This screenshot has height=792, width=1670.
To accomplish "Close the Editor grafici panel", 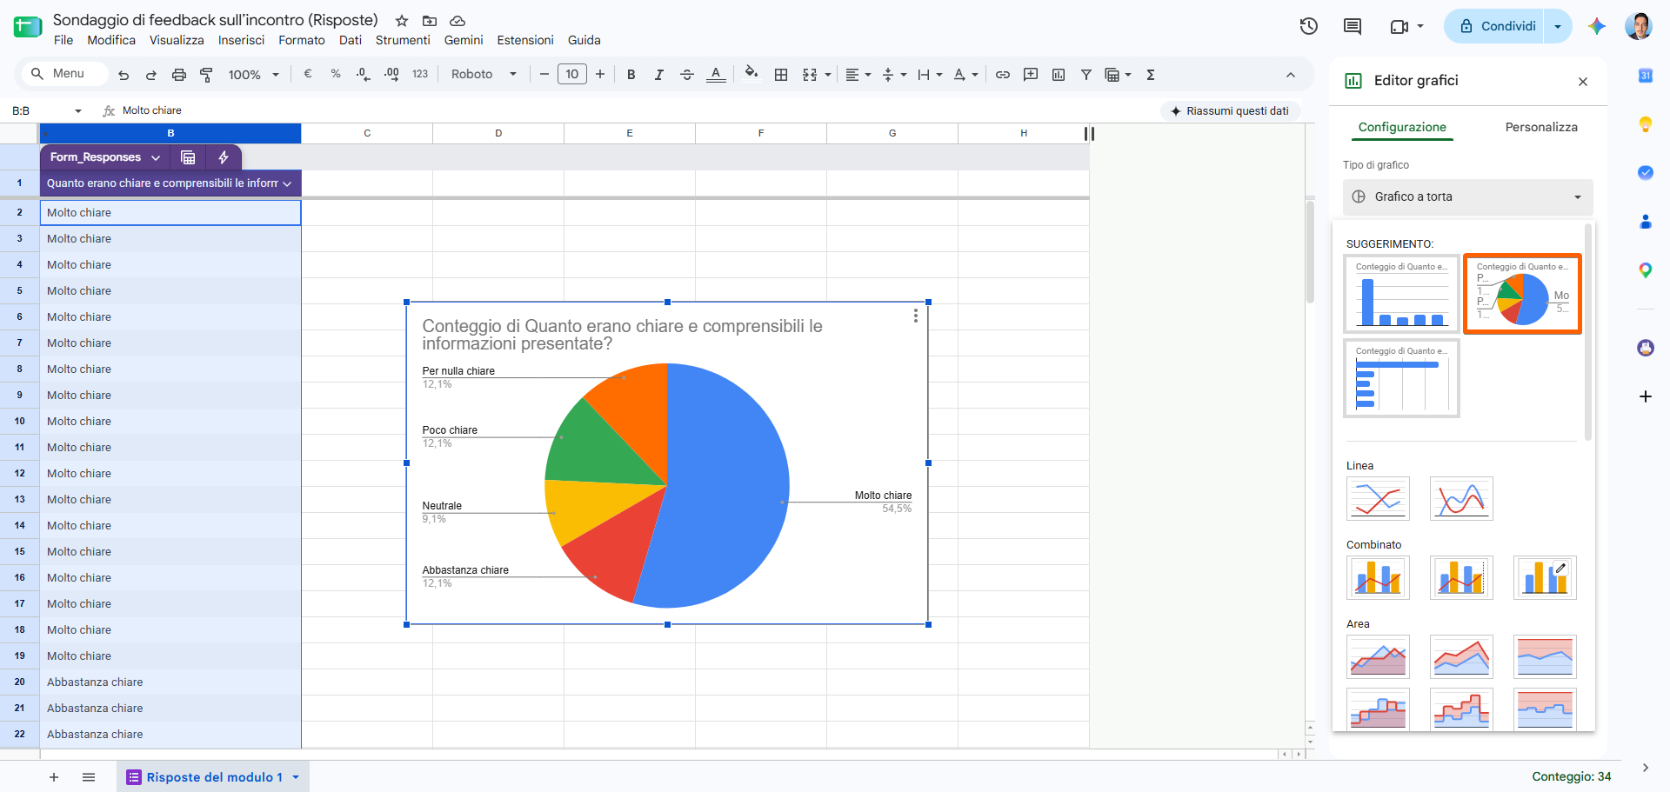I will click(1583, 81).
